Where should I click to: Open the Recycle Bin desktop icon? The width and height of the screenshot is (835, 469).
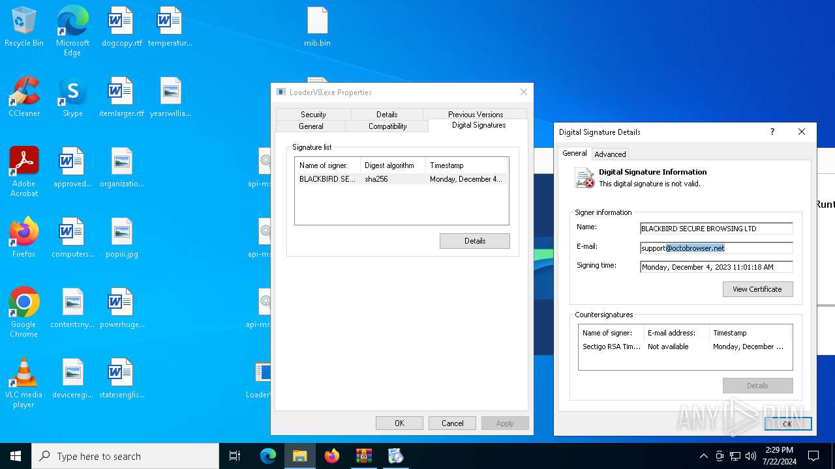pyautogui.click(x=24, y=27)
